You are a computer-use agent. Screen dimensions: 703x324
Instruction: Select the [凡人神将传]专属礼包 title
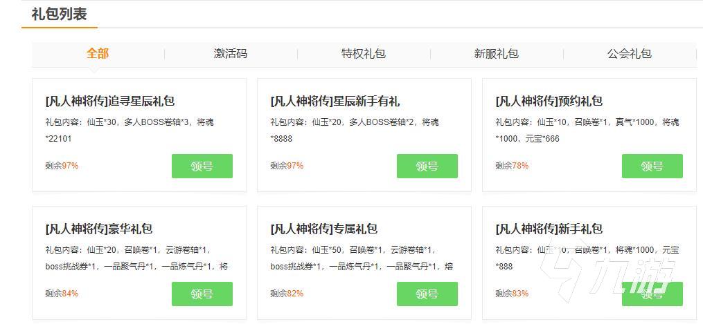[323, 229]
